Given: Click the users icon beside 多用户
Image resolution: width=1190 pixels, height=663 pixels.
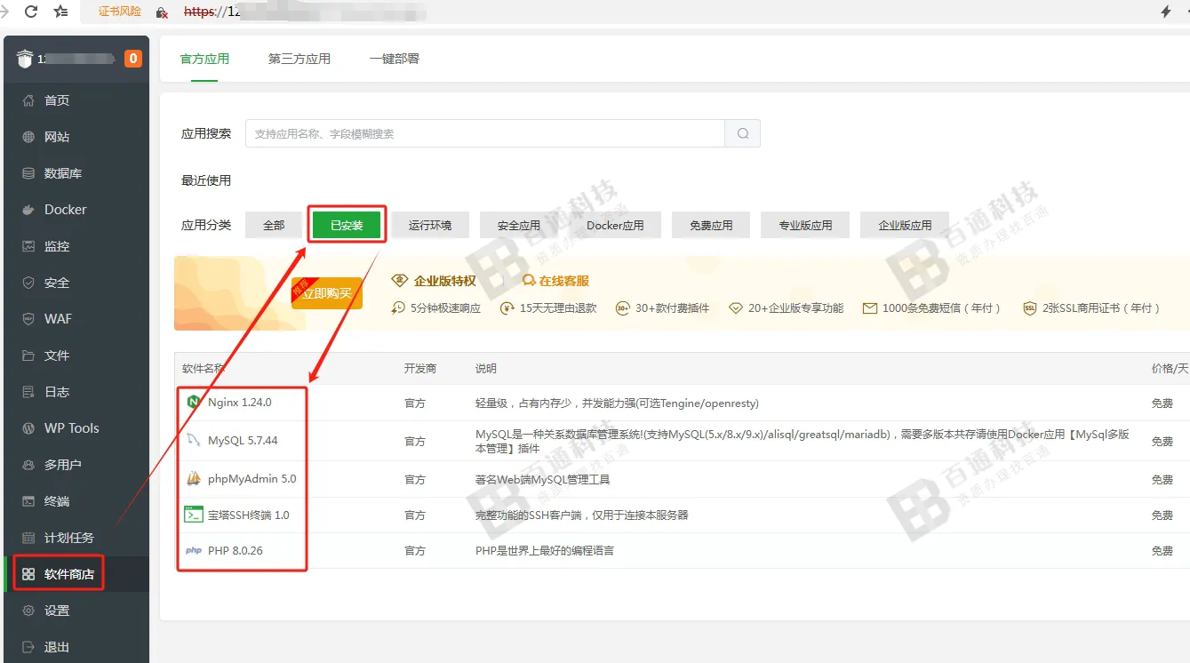Looking at the screenshot, I should 28,465.
